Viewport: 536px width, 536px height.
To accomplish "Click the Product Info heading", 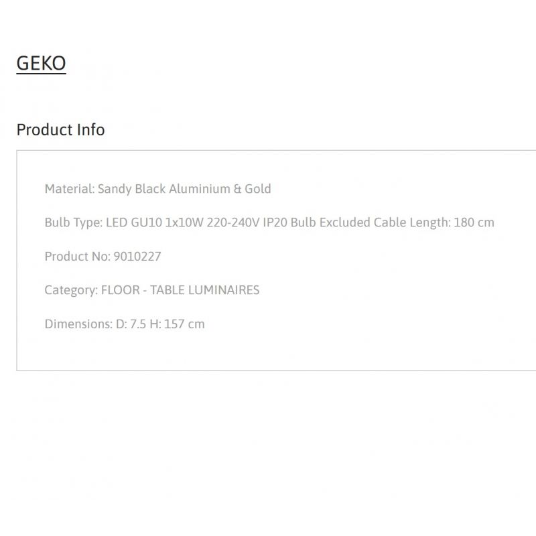I will click(x=60, y=130).
